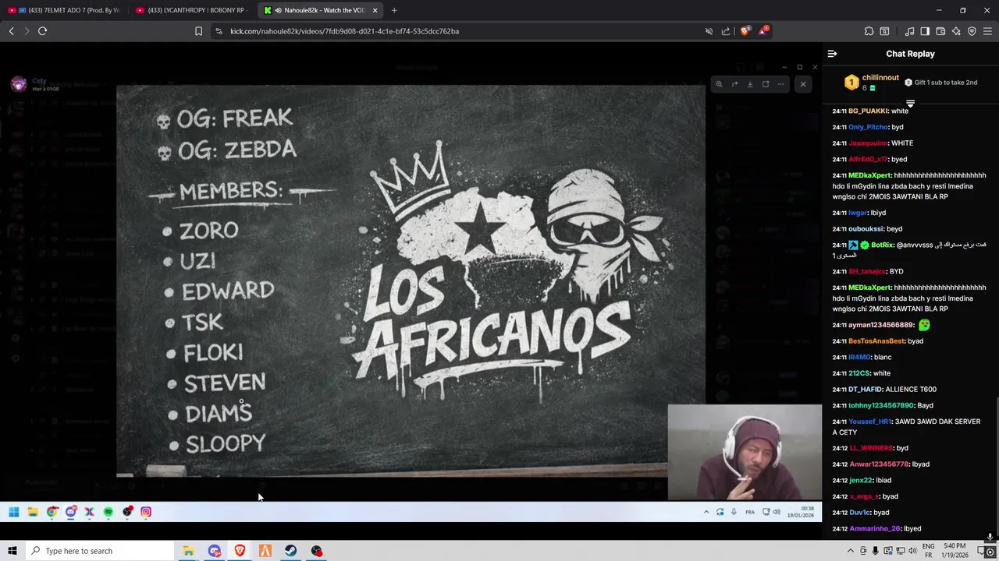The height and width of the screenshot is (561, 999).
Task: Open a new browser tab
Action: 394,10
